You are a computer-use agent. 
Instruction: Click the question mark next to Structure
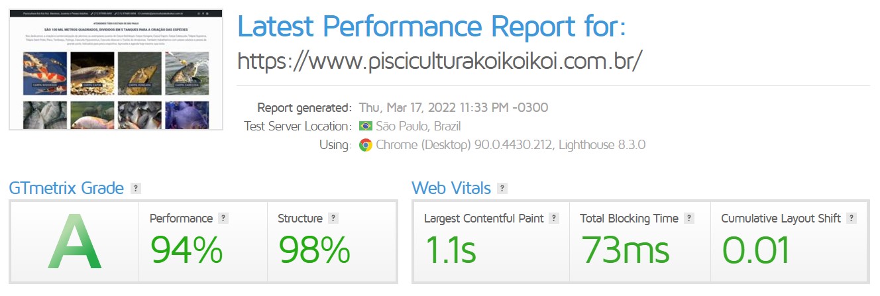tap(333, 219)
